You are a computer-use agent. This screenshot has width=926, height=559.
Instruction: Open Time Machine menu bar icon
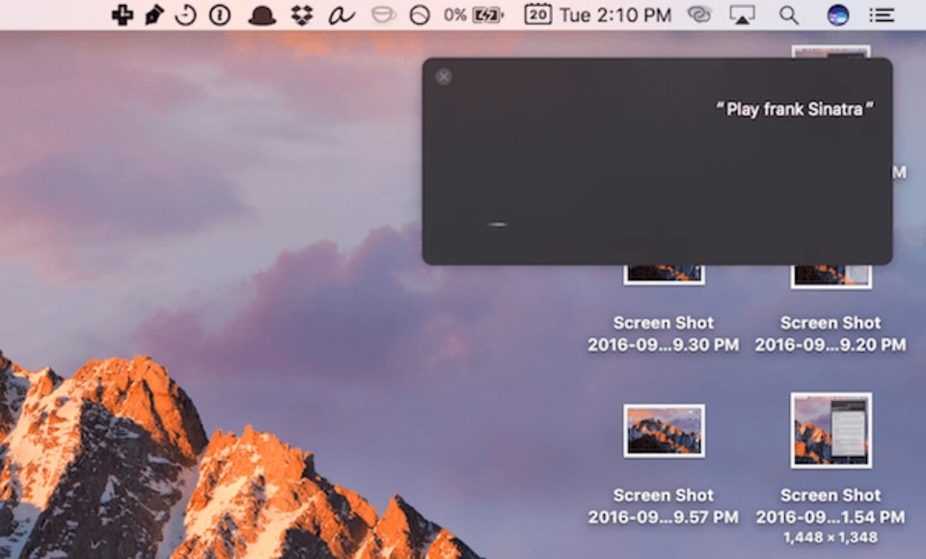pos(186,14)
